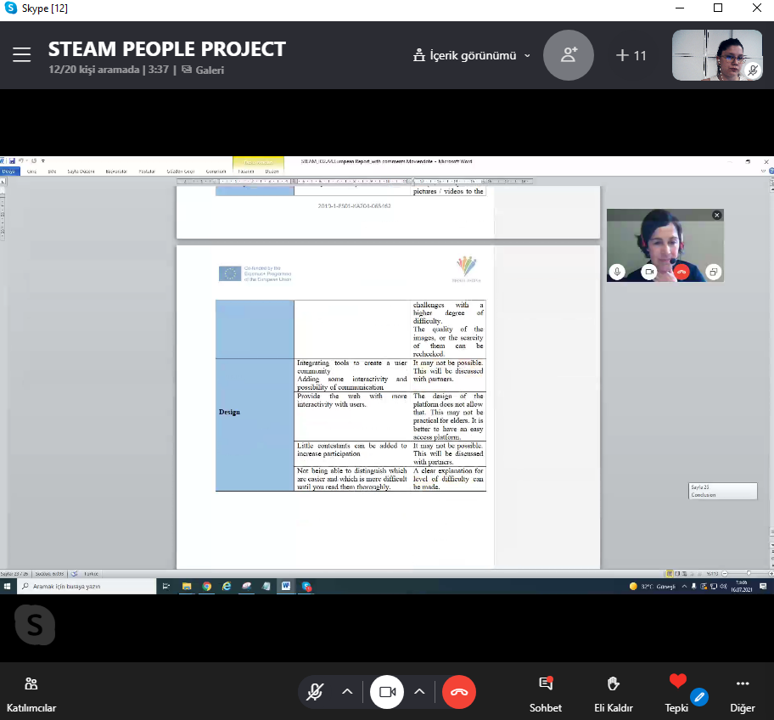Toggle the camera in the bottom call bar

pyautogui.click(x=388, y=692)
